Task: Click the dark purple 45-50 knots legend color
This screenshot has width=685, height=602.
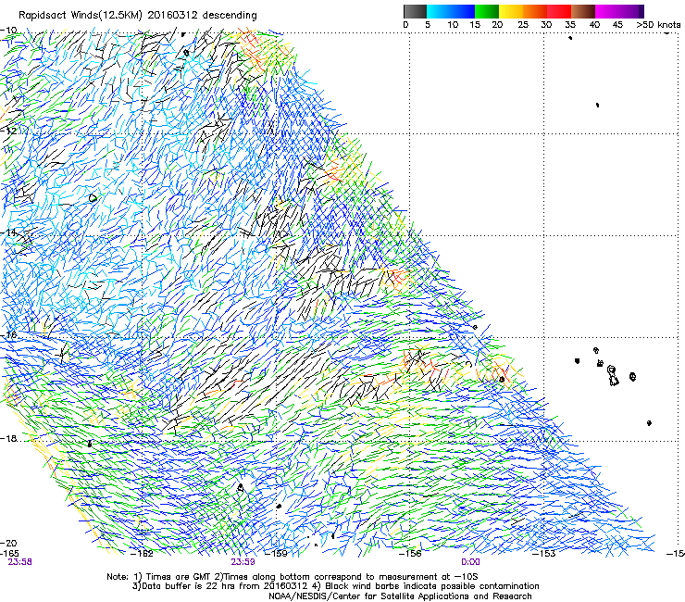Action: tap(631, 11)
